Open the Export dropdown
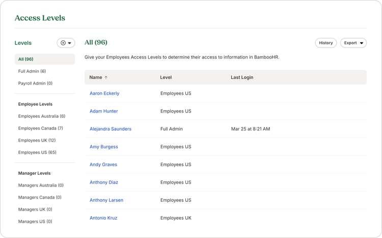 pos(353,43)
